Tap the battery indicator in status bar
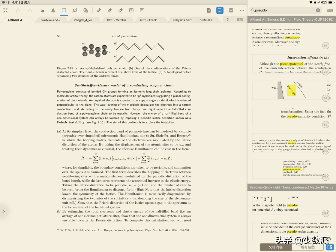The width and height of the screenshot is (336, 252). (331, 2)
